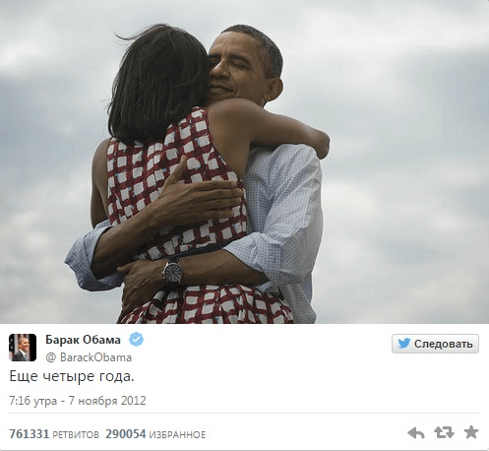Viewport: 489px width, 451px height.
Task: Click the tweet text Еще четыре года.
Action: pos(72,376)
